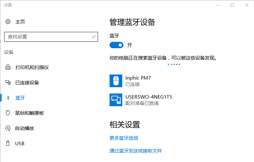Open 自动播放 settings
The image size is (254, 162).
coord(25,128)
